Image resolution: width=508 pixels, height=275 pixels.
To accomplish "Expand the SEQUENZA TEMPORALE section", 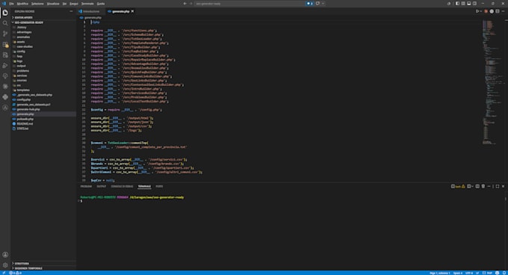I will [43, 268].
